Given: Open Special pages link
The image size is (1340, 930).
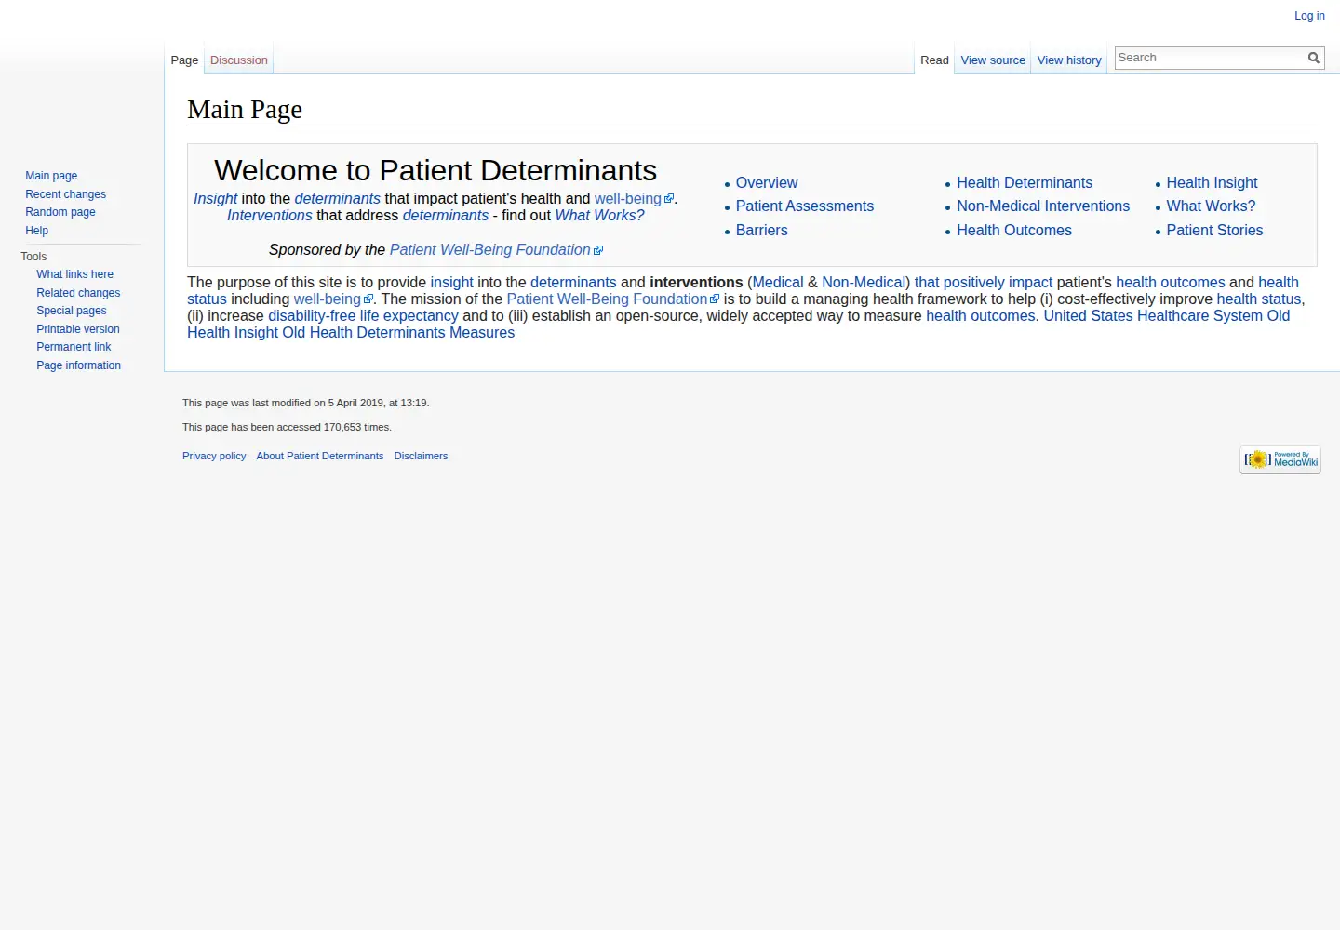Looking at the screenshot, I should (72, 311).
